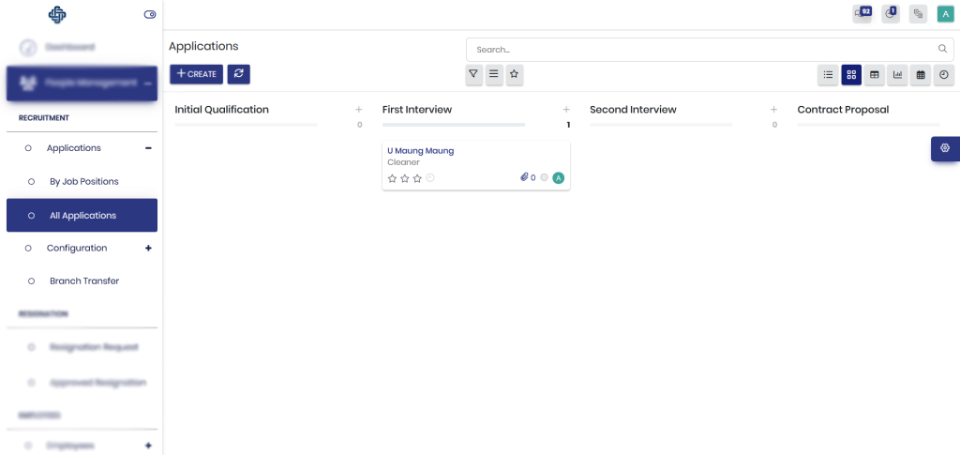960x455 pixels.
Task: Open the By Job Positions menu item
Action: [83, 182]
